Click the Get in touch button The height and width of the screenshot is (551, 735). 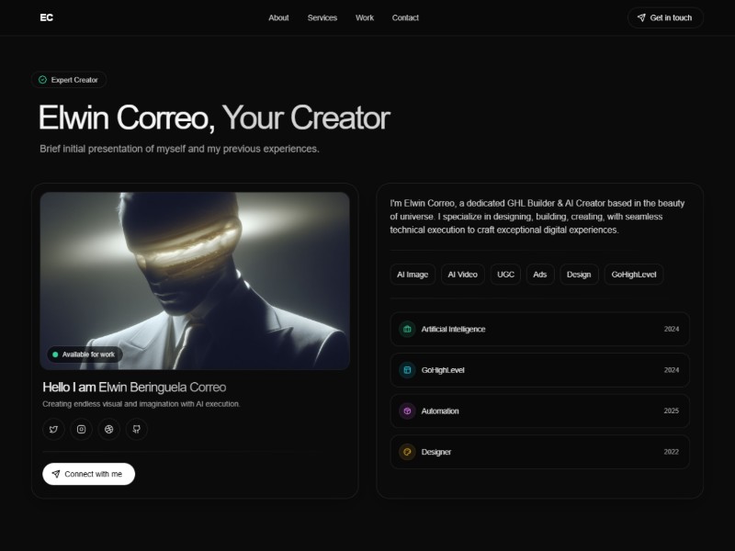coord(663,17)
